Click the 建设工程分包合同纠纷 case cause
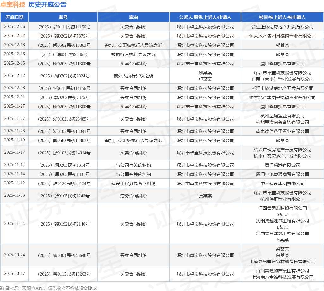 (134, 183)
